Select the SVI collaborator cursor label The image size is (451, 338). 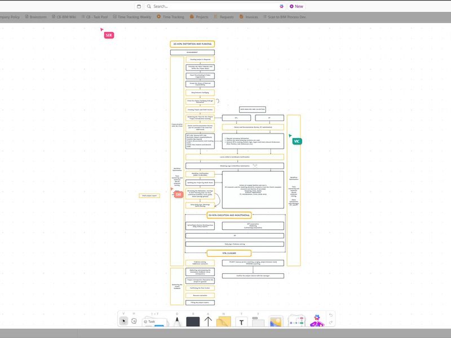(x=178, y=194)
